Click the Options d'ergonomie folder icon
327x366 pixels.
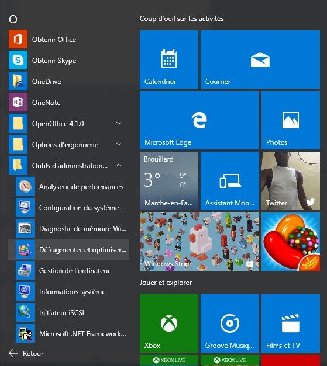point(18,144)
